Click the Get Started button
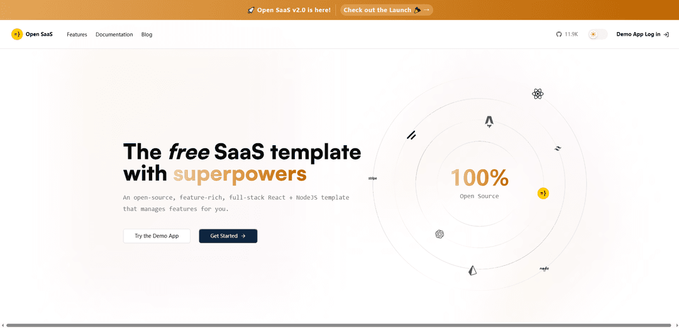Screen dimensions: 679x328 [228, 236]
